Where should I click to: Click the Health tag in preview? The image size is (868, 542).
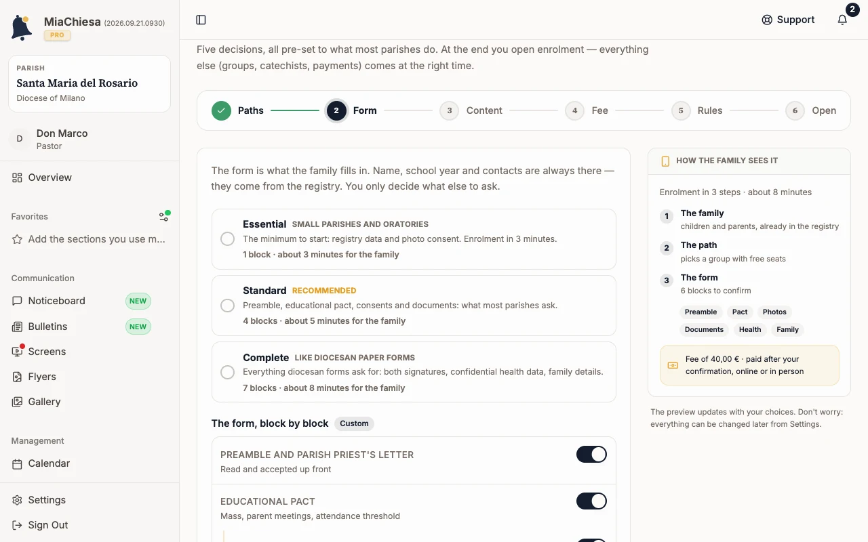[750, 329]
